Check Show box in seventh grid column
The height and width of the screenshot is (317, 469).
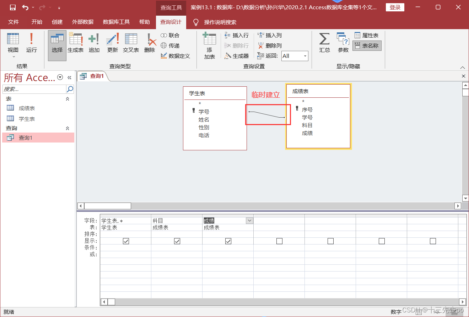[x=433, y=241]
